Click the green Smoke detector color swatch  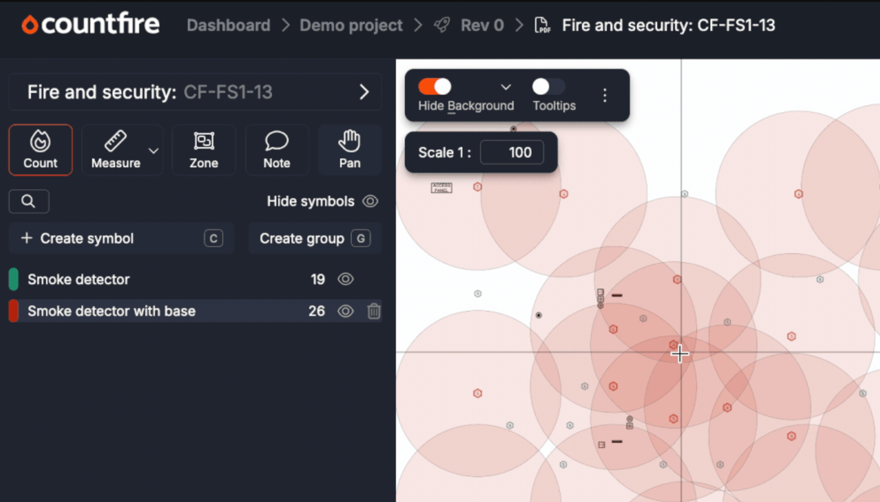pos(14,279)
